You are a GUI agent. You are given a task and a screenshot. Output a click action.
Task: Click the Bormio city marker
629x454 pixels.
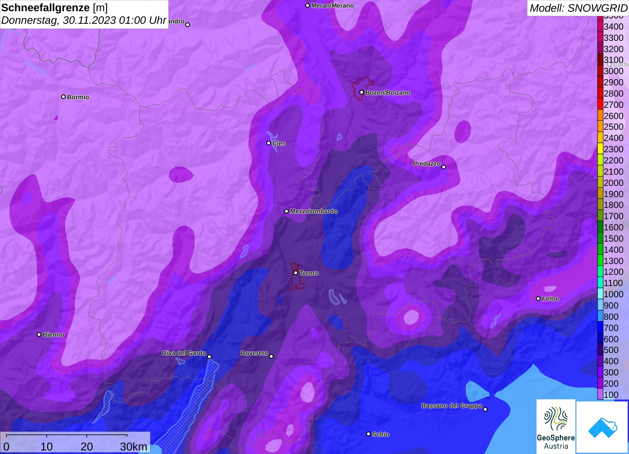63,97
